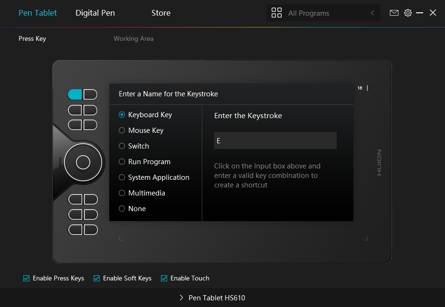Disable the Enable Press Keys checkbox
Viewport: 445px width, 307px height.
tap(27, 279)
